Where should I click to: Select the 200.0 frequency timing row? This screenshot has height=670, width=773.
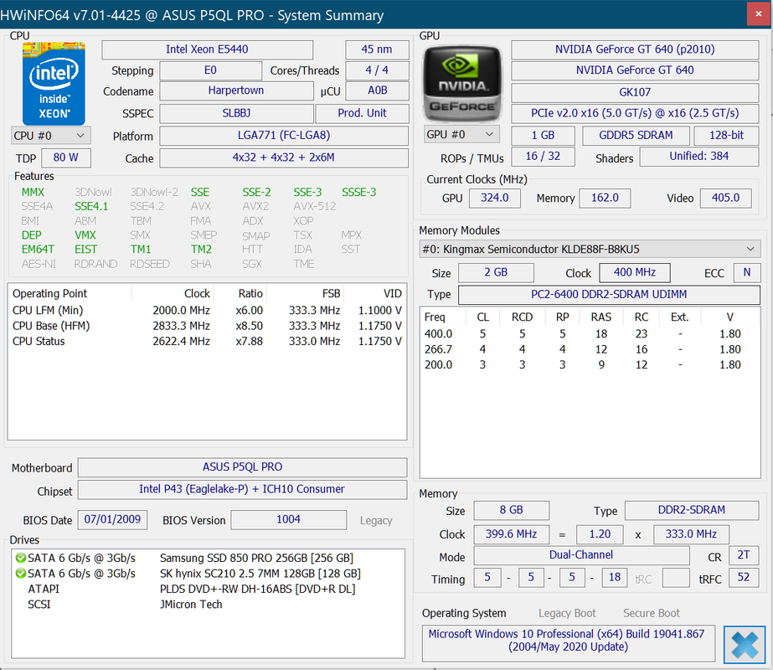[x=590, y=365]
